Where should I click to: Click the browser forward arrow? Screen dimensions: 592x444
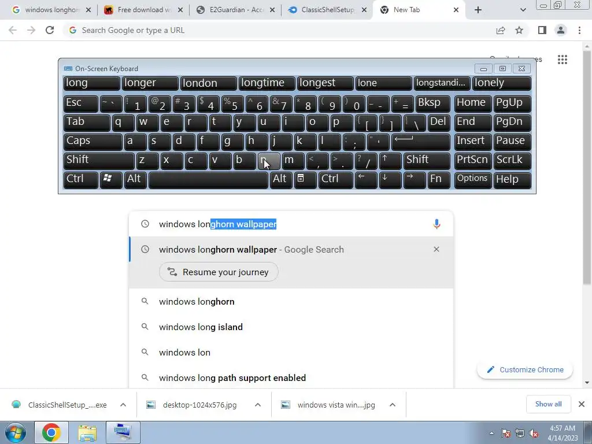coord(31,30)
